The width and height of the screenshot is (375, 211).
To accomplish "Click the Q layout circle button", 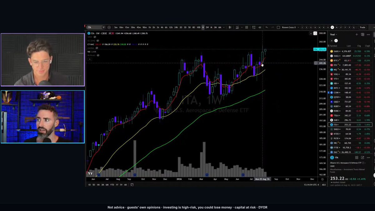I will (354, 27).
